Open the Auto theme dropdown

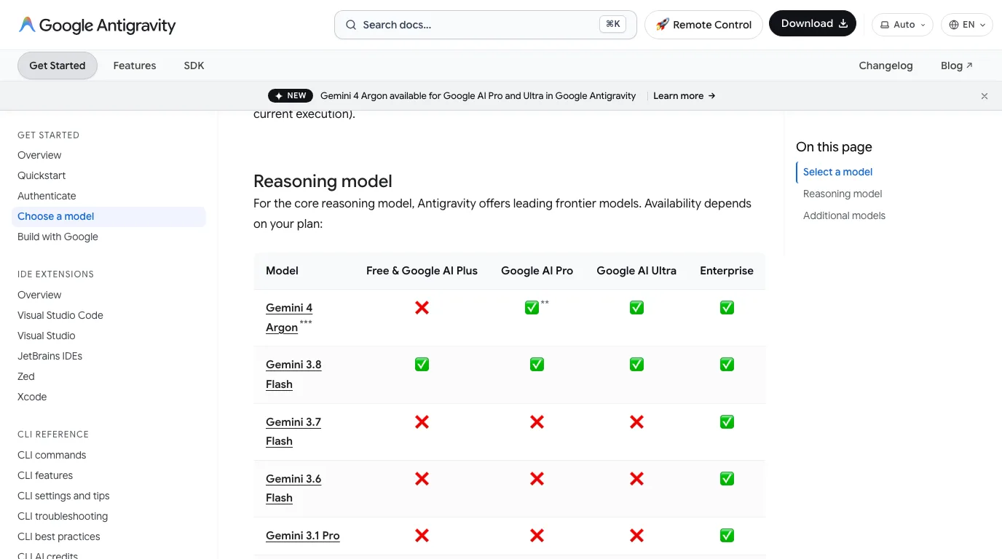[x=902, y=25]
